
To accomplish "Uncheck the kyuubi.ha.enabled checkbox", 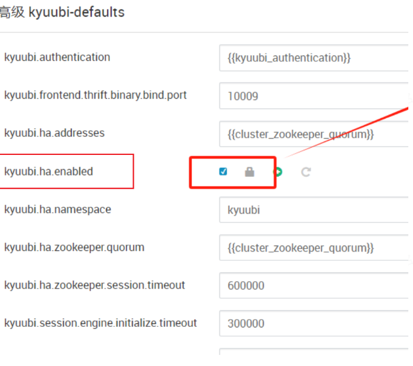I will tap(223, 171).
